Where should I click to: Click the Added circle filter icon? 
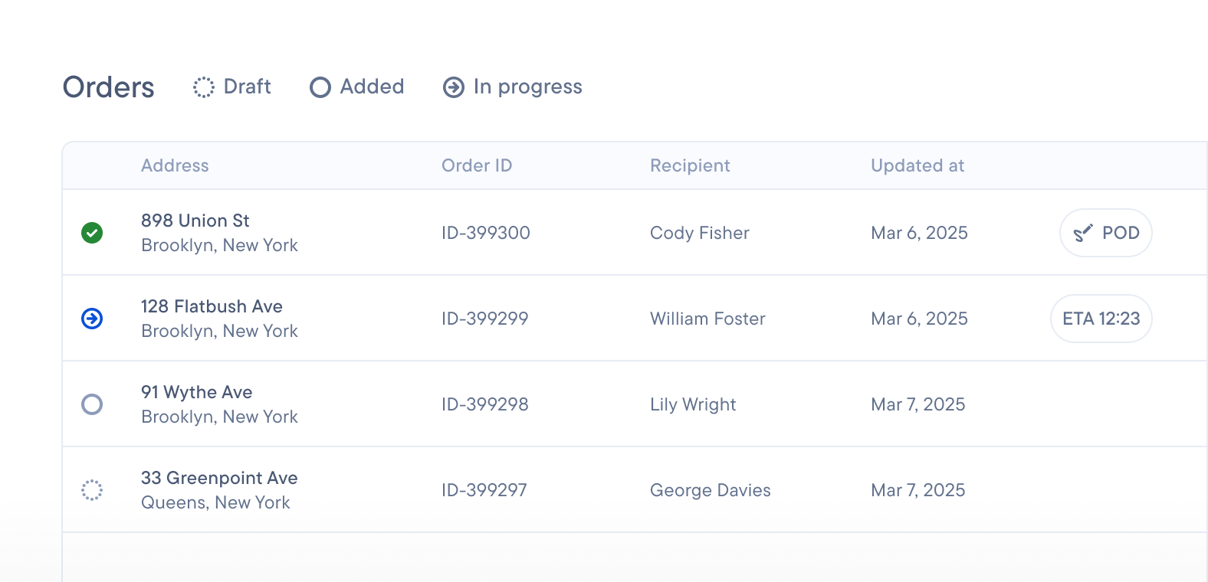pos(320,87)
